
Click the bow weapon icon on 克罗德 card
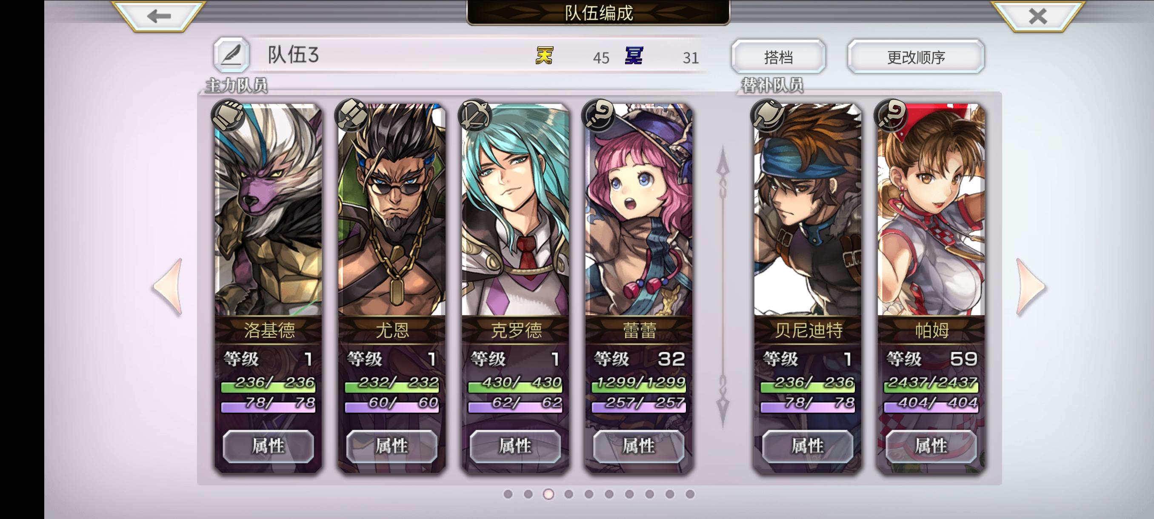tap(475, 114)
